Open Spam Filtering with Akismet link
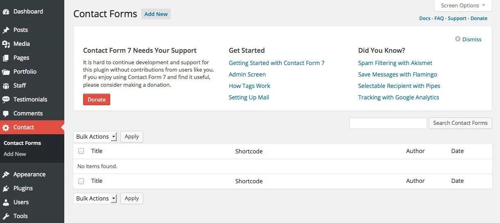 pos(395,63)
